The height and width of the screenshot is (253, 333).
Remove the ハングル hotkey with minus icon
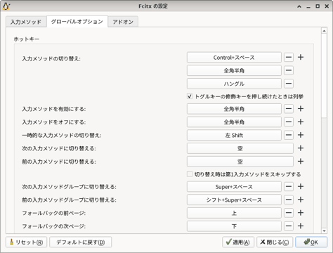tap(289, 84)
